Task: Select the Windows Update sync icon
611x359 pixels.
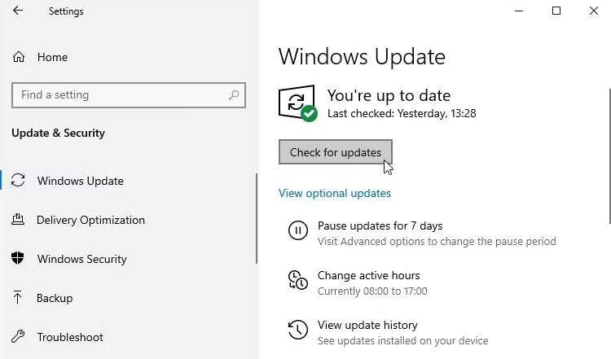Action: [x=18, y=180]
